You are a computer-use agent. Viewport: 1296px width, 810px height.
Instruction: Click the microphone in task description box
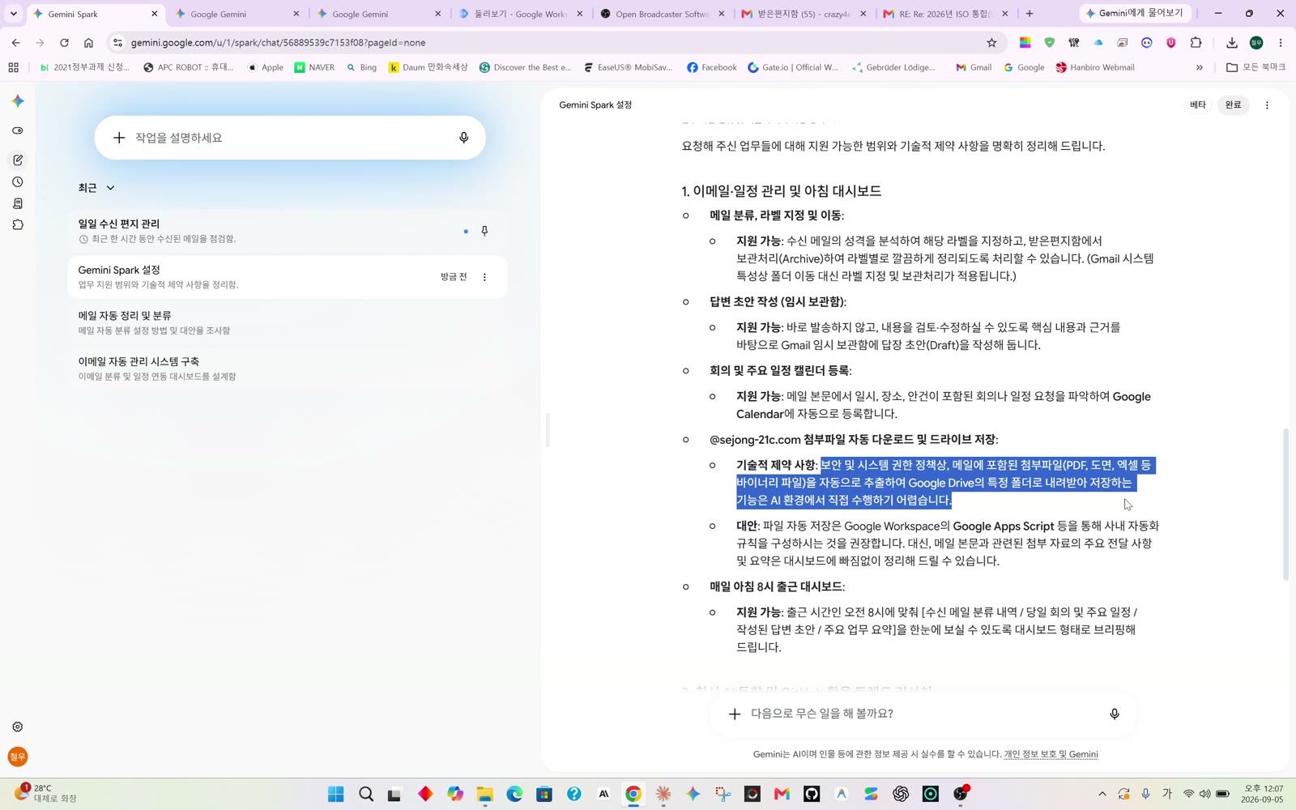[463, 138]
